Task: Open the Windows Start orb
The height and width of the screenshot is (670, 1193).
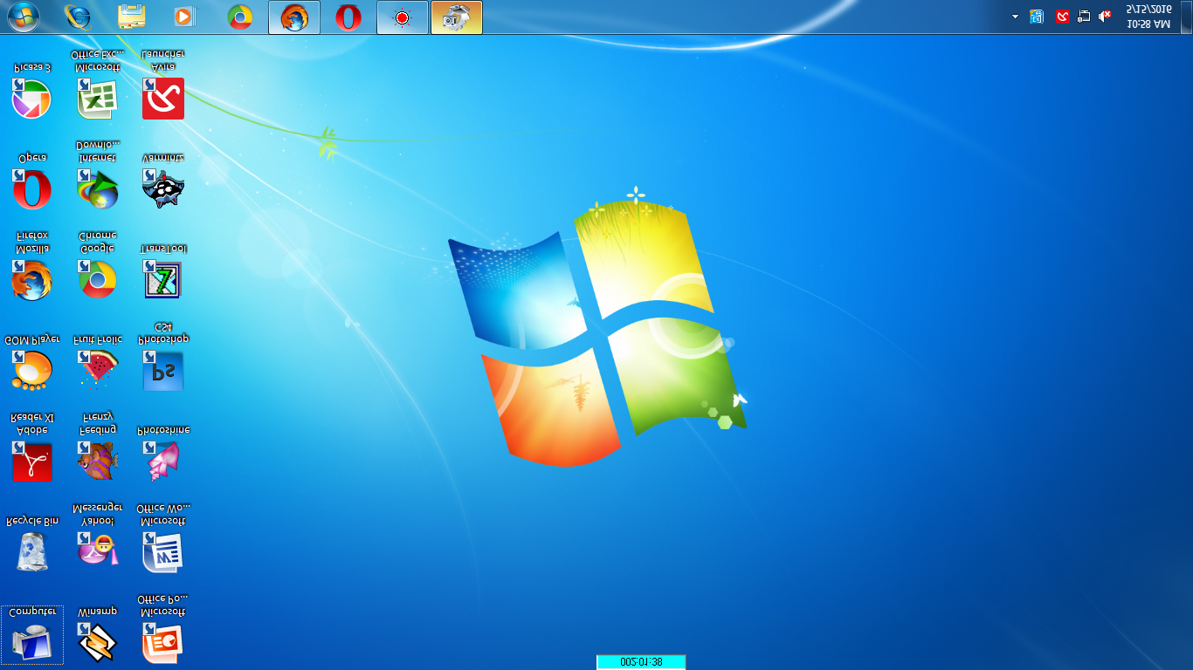Action: point(24,17)
